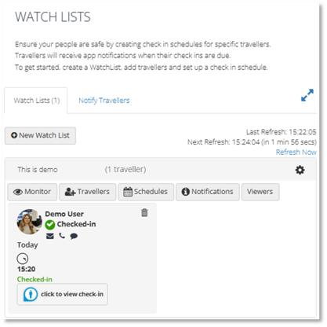The width and height of the screenshot is (327, 327).
Task: Click the clock icon above 15:20
Action: pyautogui.click(x=23, y=259)
